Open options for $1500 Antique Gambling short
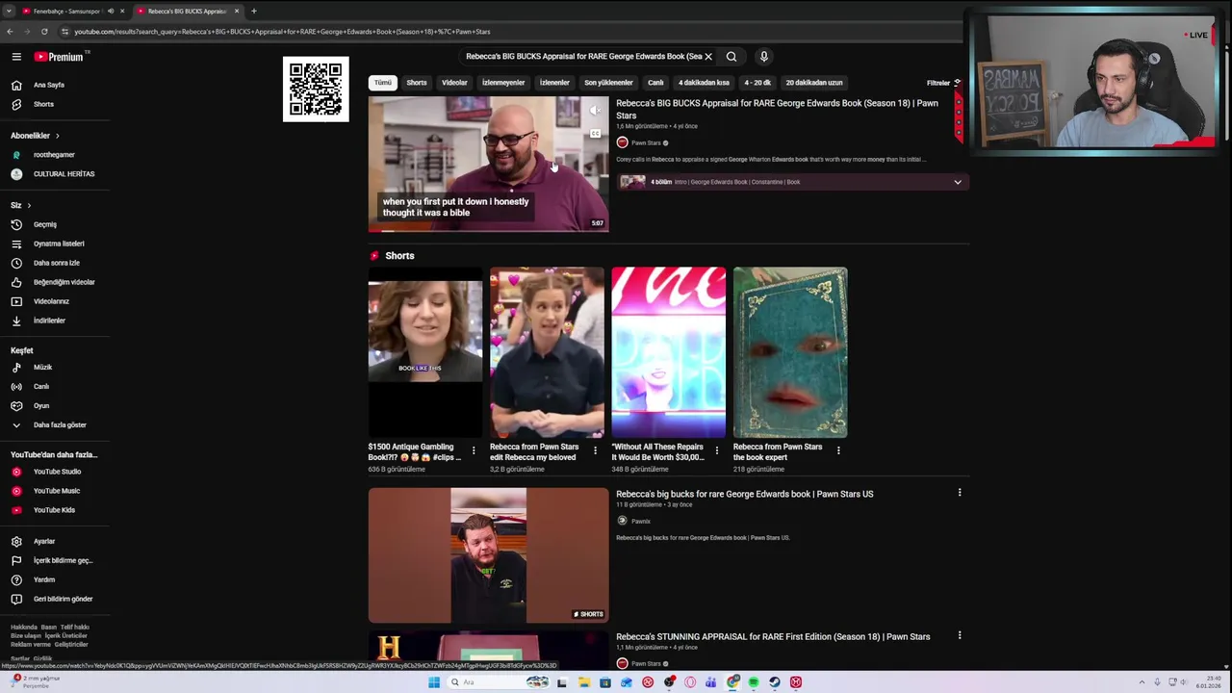Viewport: 1232px width, 693px height. (x=474, y=450)
